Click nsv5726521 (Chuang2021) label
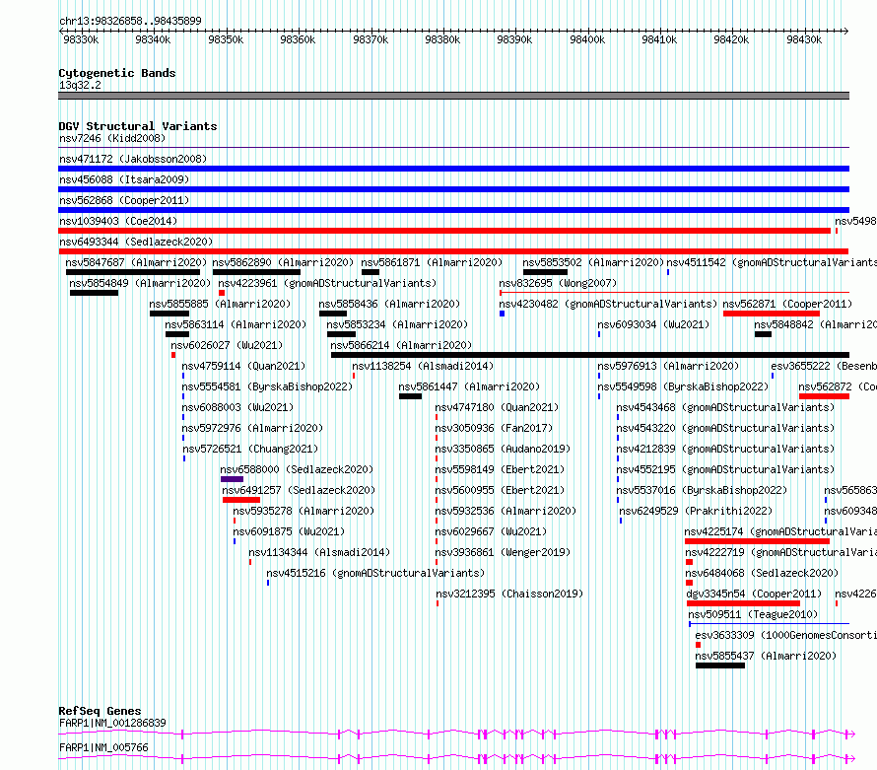Viewport: 877px width, 770px height. (x=250, y=449)
